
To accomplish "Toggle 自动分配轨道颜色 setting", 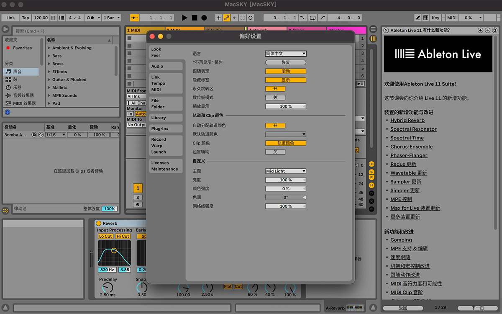I will pos(275,126).
